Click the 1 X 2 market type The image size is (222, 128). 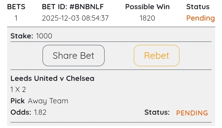pyautogui.click(x=18, y=90)
